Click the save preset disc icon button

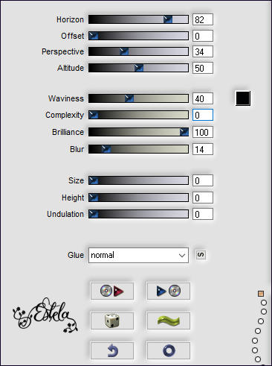[169, 291]
